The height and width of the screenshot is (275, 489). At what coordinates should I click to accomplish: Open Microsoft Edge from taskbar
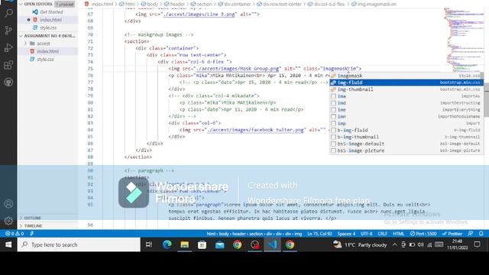[x=167, y=244]
